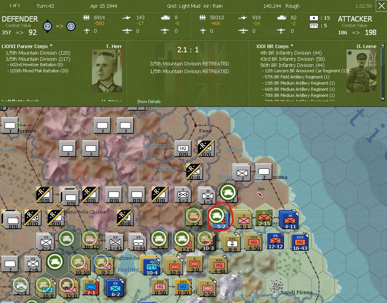
Task: Select German 1=2 brigade counter
Action: (183, 195)
